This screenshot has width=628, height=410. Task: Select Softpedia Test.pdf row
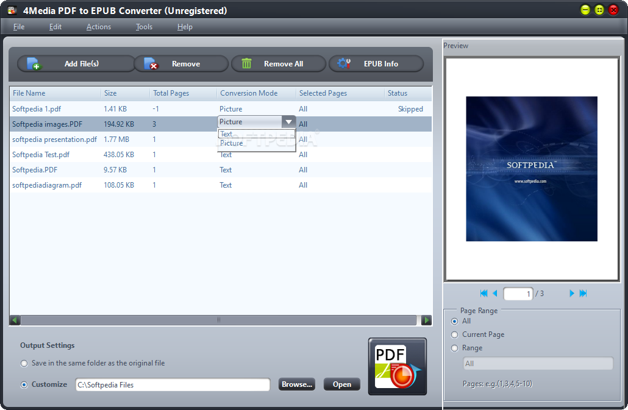(x=221, y=154)
